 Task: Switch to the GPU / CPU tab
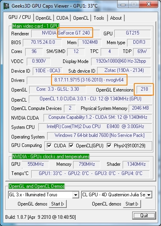20,17
